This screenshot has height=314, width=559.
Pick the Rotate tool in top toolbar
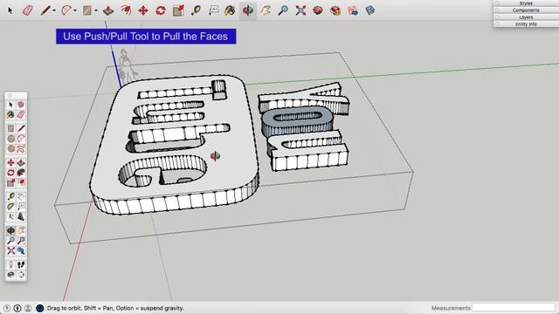161,10
